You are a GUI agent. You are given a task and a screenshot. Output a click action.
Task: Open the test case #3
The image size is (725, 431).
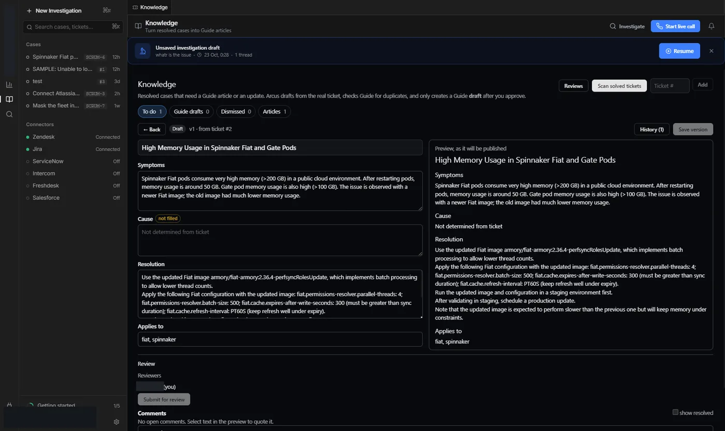coord(73,81)
